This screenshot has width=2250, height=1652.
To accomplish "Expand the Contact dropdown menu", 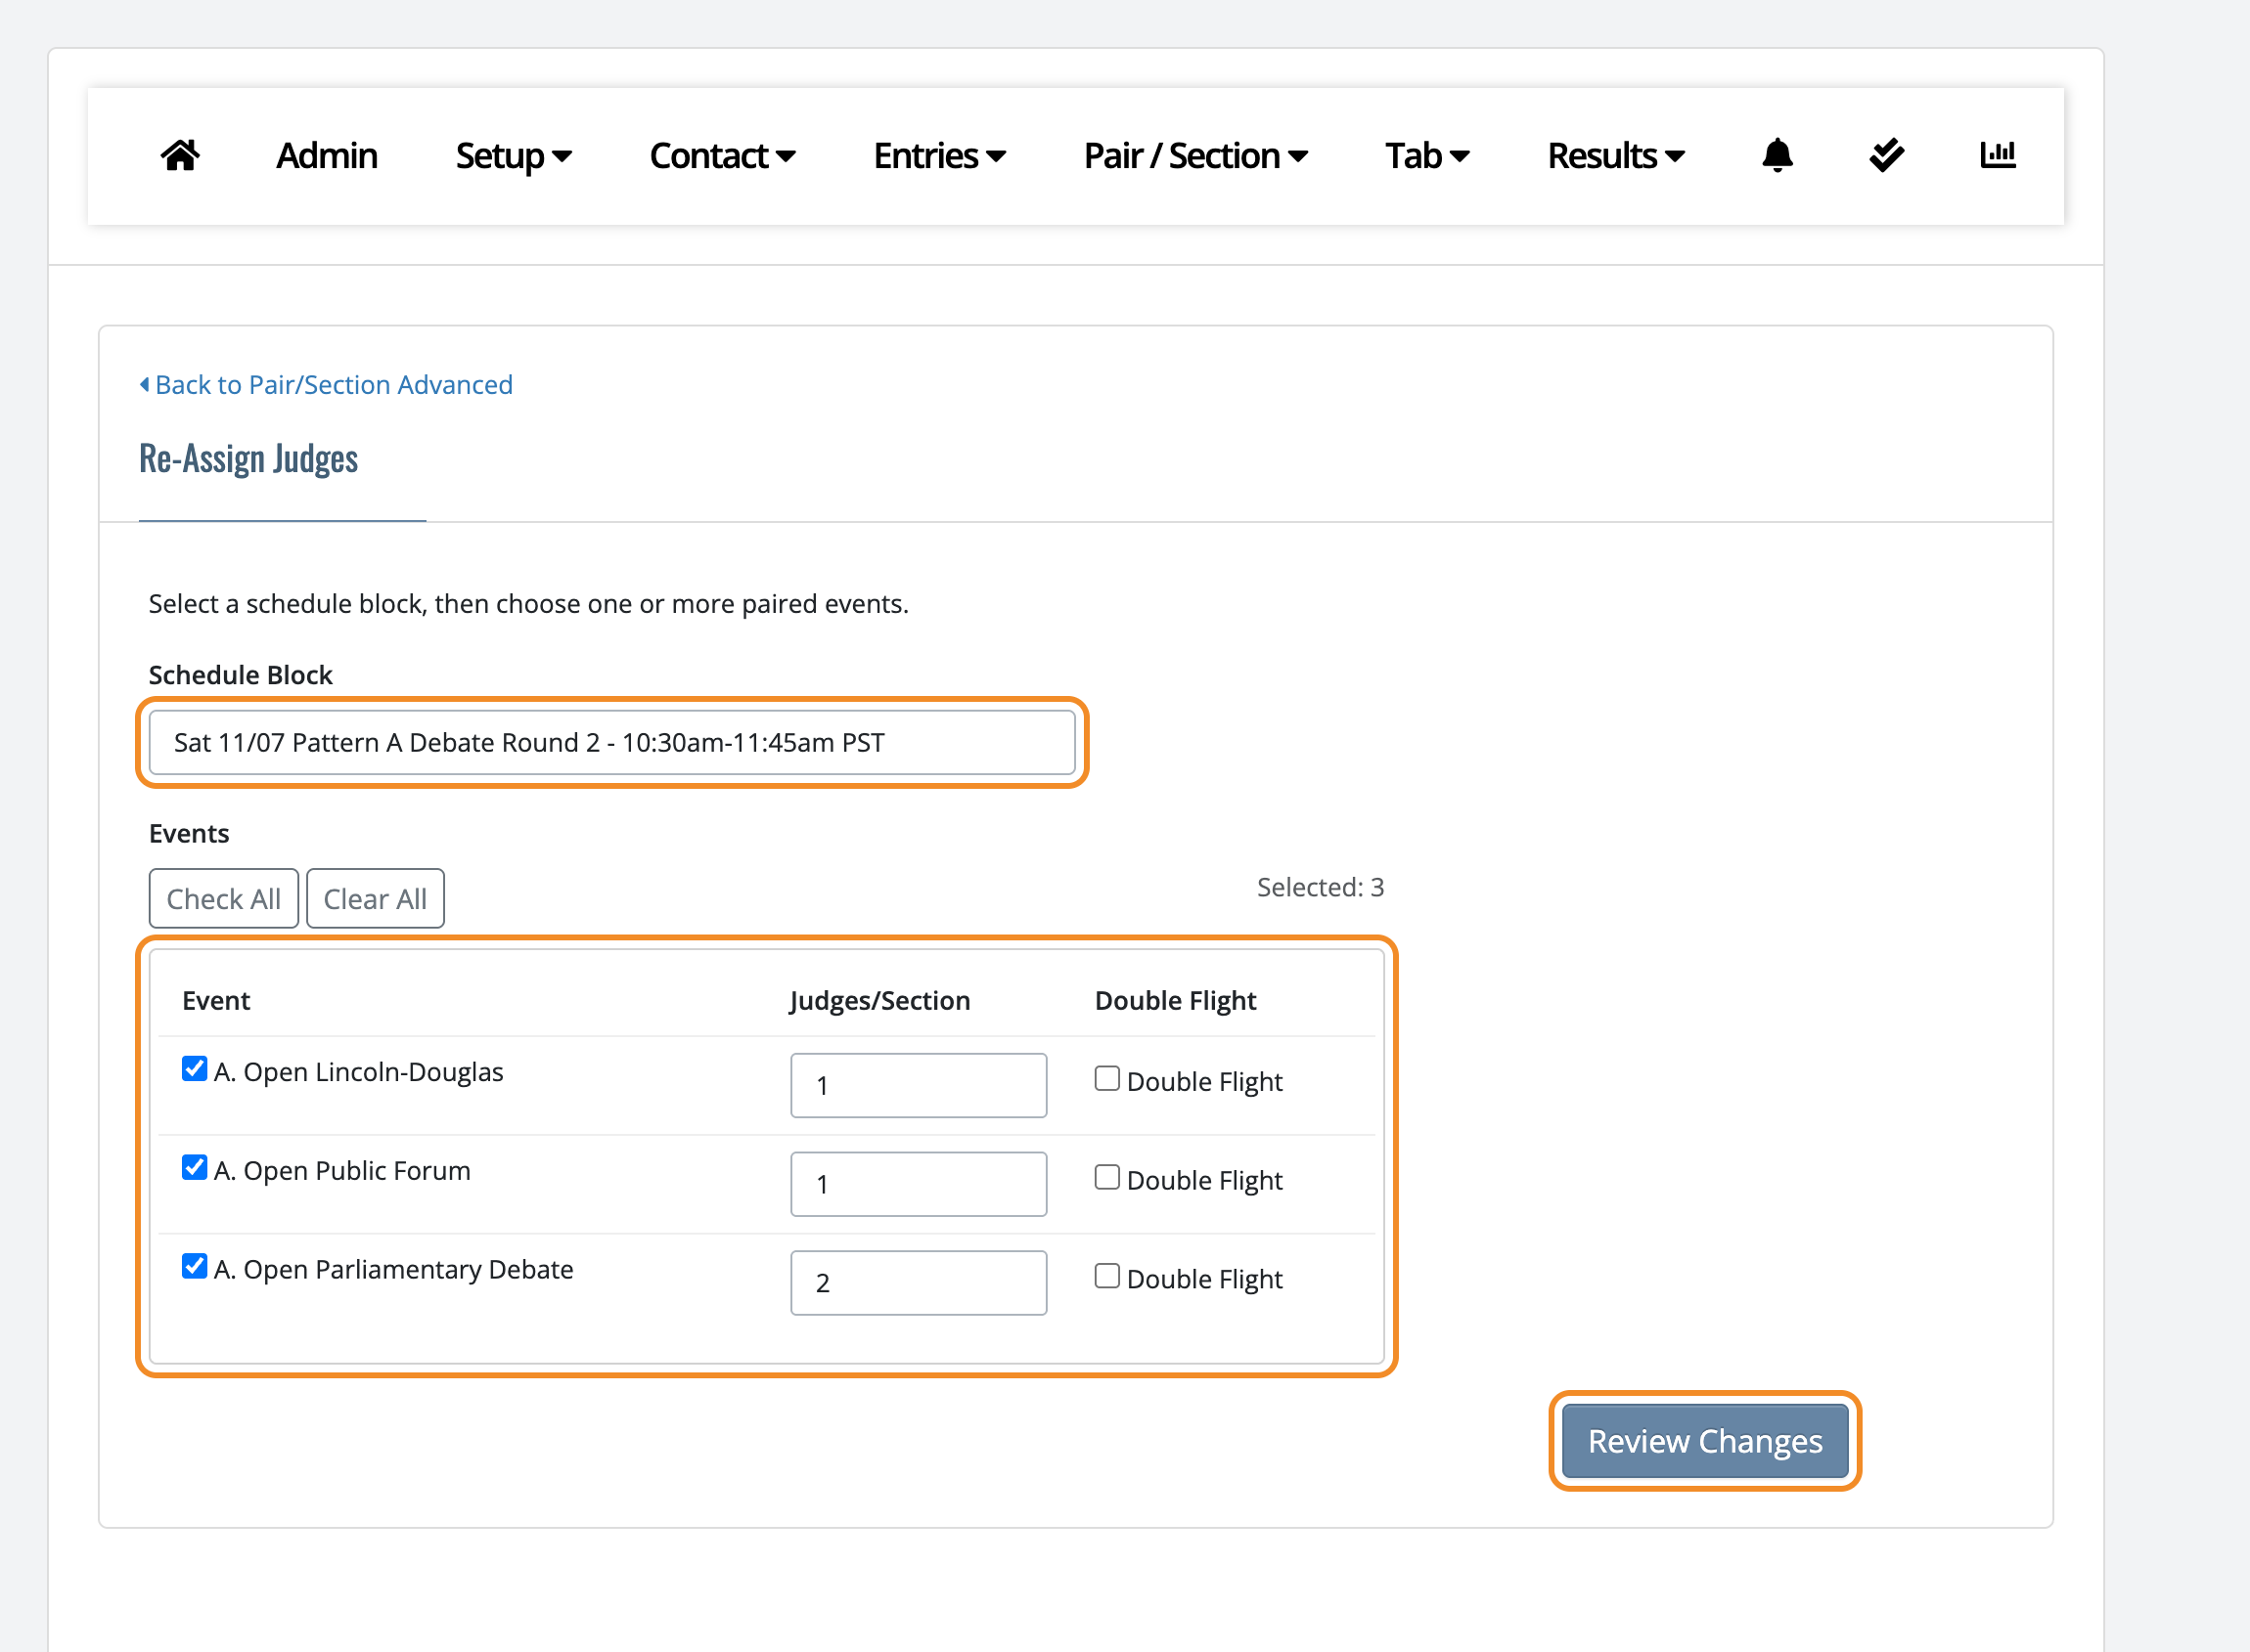I will coord(723,155).
